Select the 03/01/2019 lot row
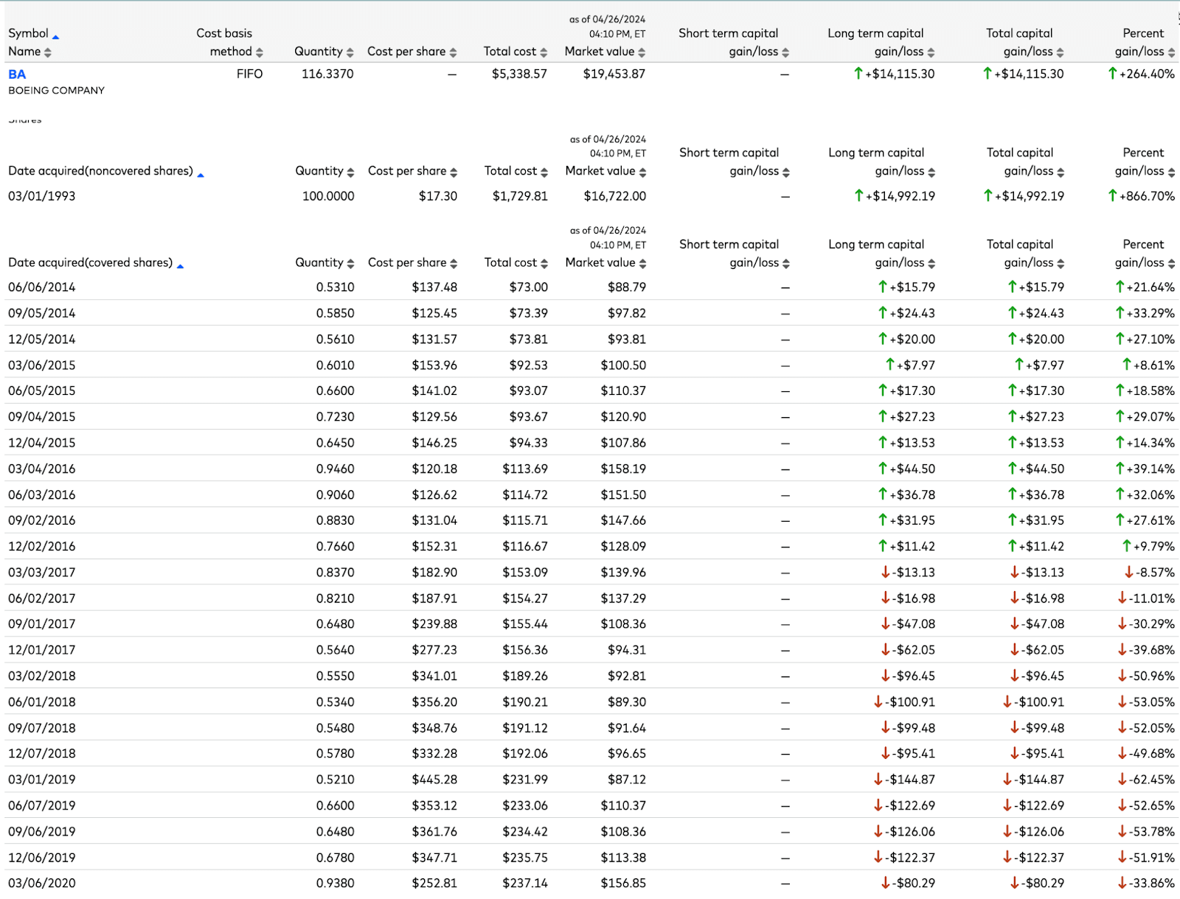This screenshot has height=899, width=1180. [x=591, y=780]
